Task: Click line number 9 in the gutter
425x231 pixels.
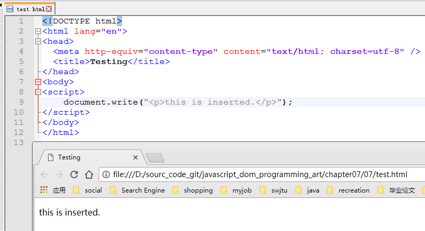Action: tap(21, 102)
